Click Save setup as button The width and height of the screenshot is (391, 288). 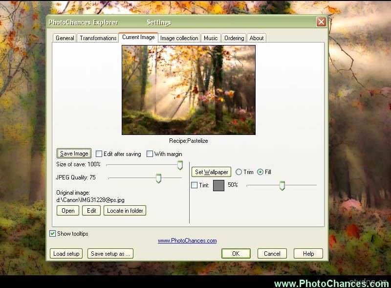(110, 254)
